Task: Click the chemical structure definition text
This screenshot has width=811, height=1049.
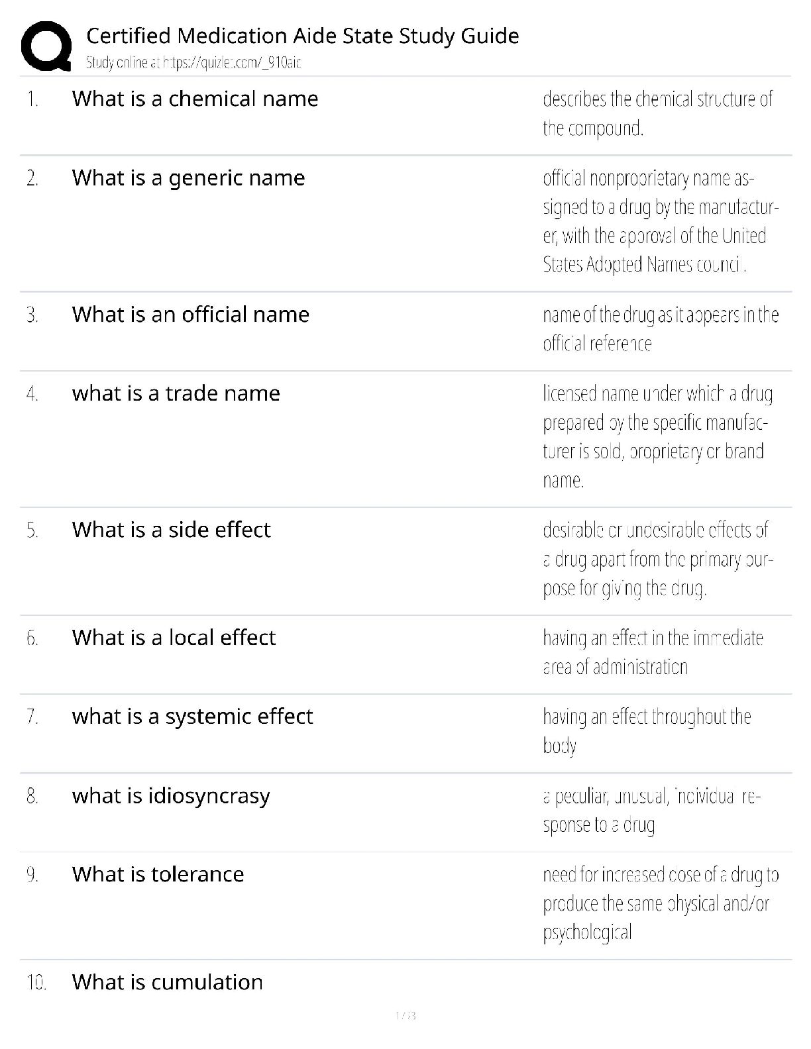Action: pos(657,113)
